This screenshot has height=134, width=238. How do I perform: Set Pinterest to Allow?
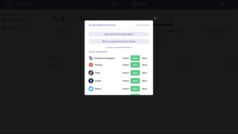(x=135, y=65)
